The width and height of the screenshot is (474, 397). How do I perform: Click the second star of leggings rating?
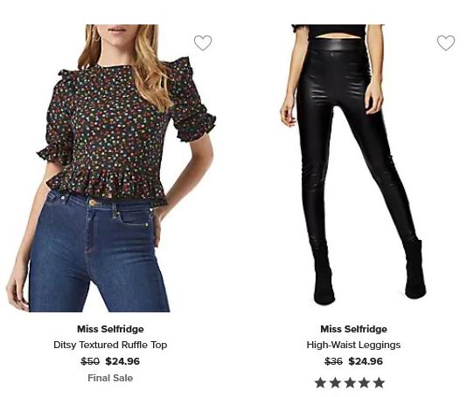click(x=335, y=383)
